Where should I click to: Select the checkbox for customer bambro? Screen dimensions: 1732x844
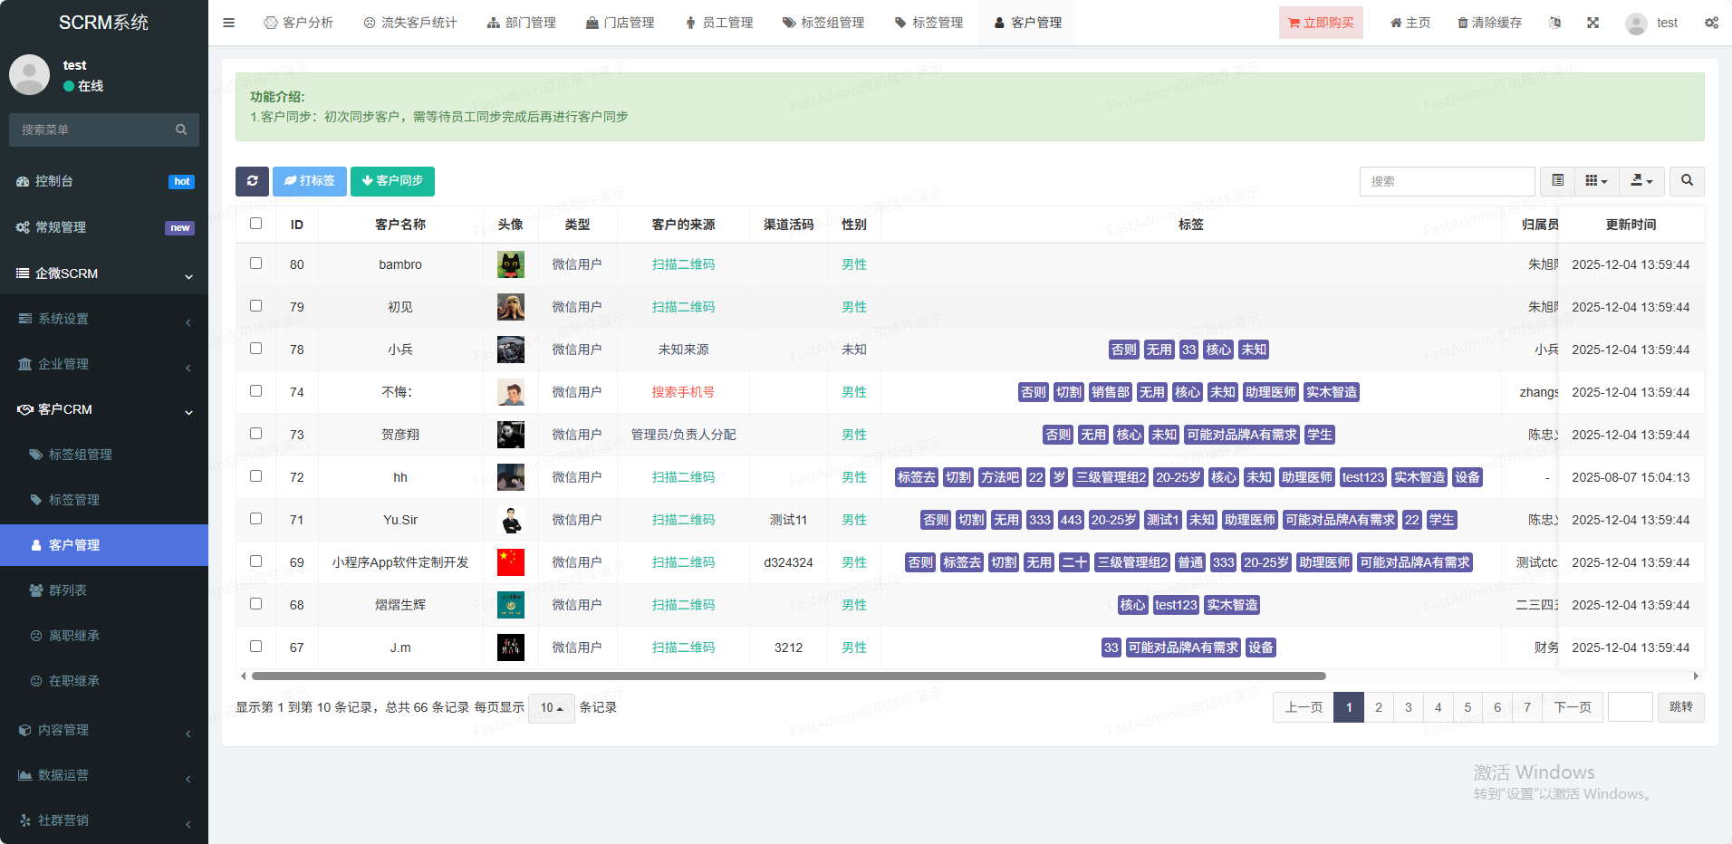pos(256,264)
